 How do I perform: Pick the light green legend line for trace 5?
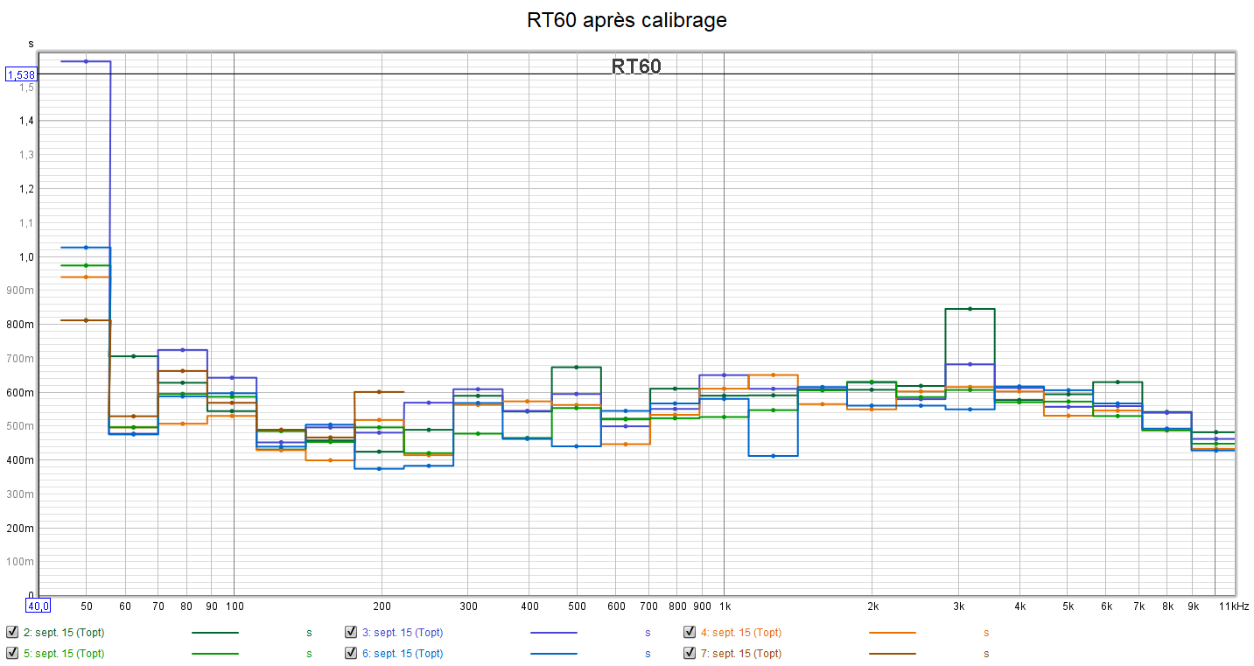(x=214, y=653)
